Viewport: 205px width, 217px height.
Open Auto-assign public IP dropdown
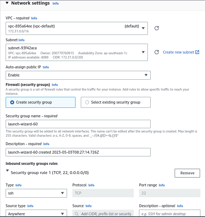(x=78, y=75)
